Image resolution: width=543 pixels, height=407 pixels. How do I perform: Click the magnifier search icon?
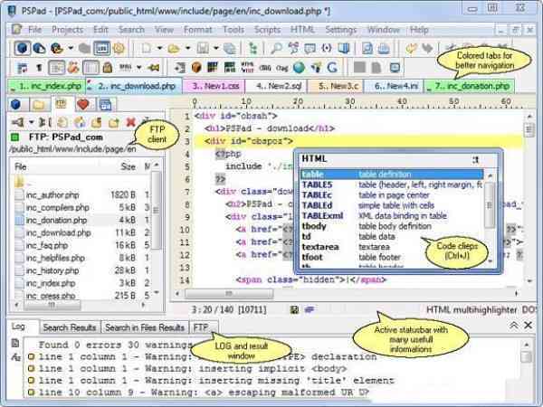pyautogui.click(x=276, y=48)
